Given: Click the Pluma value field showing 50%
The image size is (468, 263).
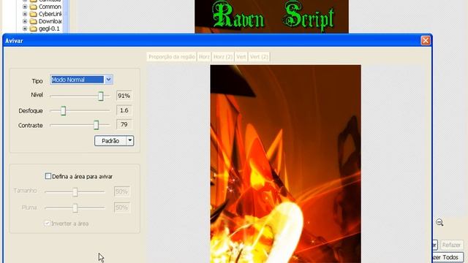Looking at the screenshot, I should pyautogui.click(x=122, y=207).
